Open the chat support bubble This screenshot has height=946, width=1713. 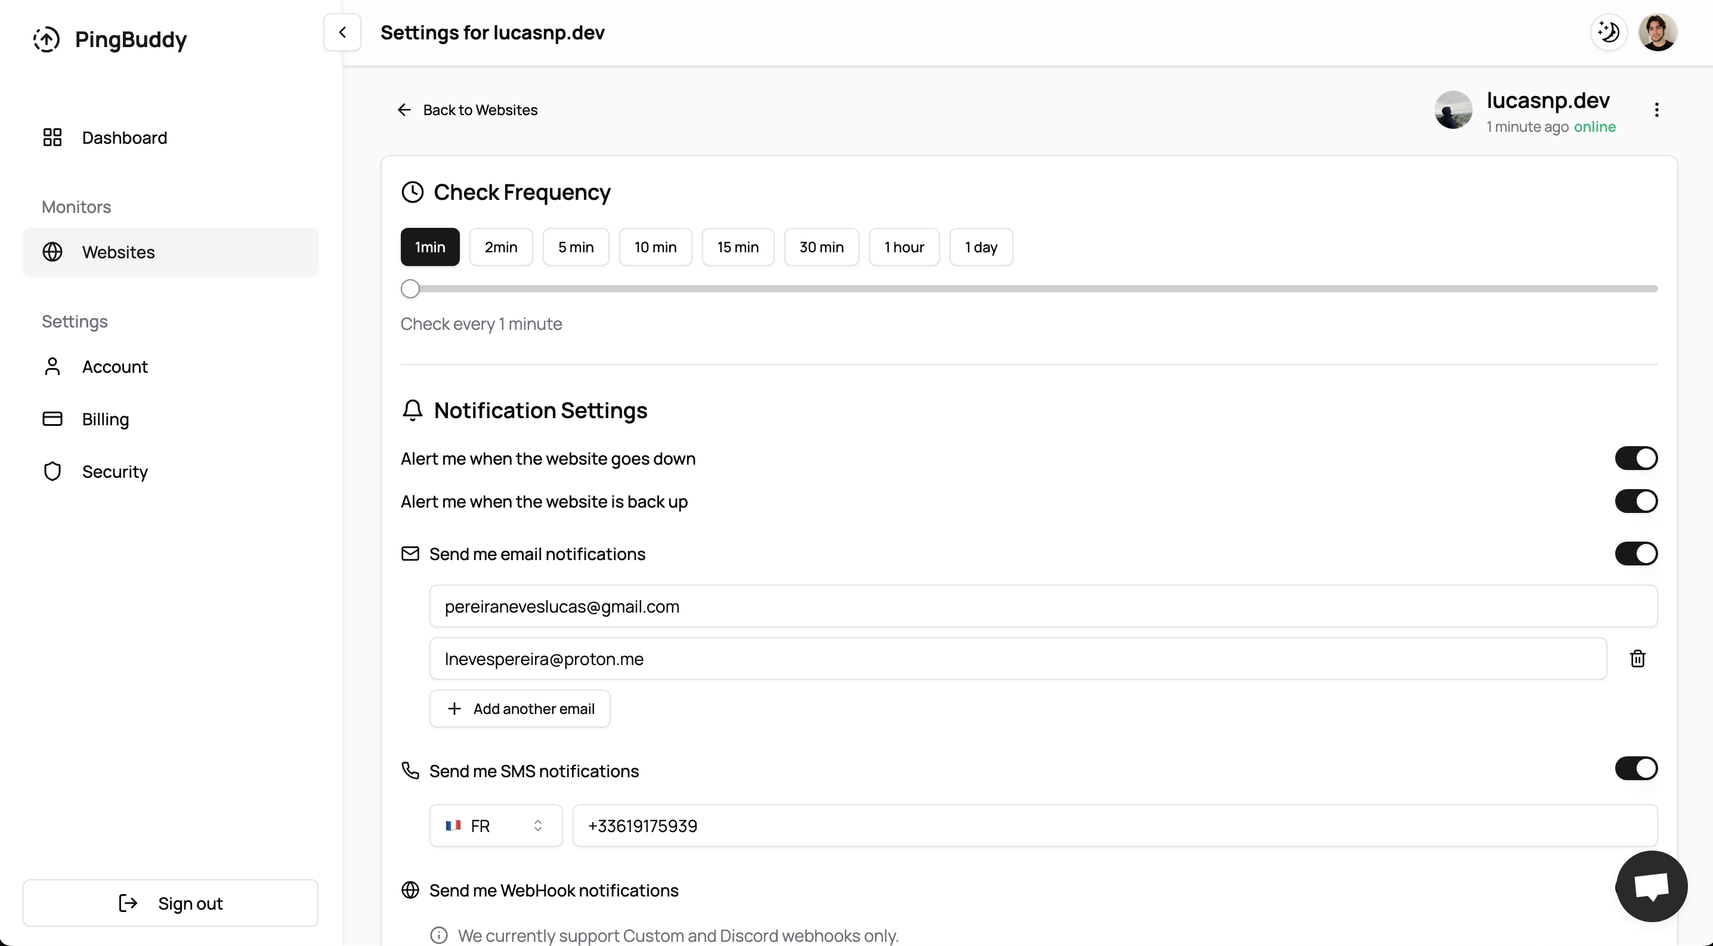(1652, 886)
